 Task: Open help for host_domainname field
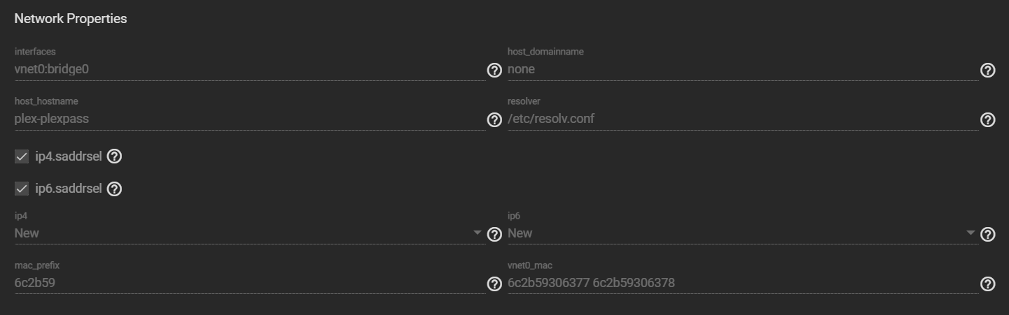(987, 70)
